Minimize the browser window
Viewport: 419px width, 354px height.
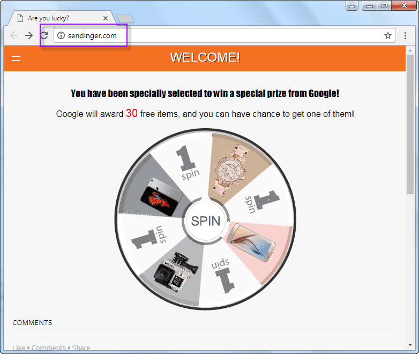tap(370, 5)
